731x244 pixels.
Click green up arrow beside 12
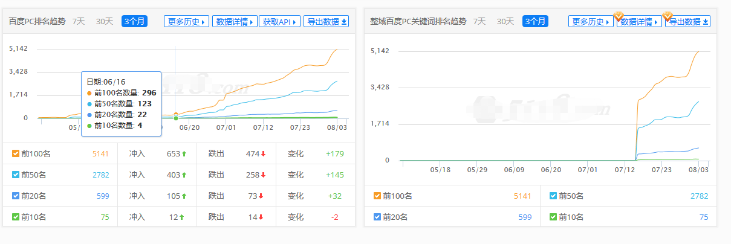coord(181,217)
